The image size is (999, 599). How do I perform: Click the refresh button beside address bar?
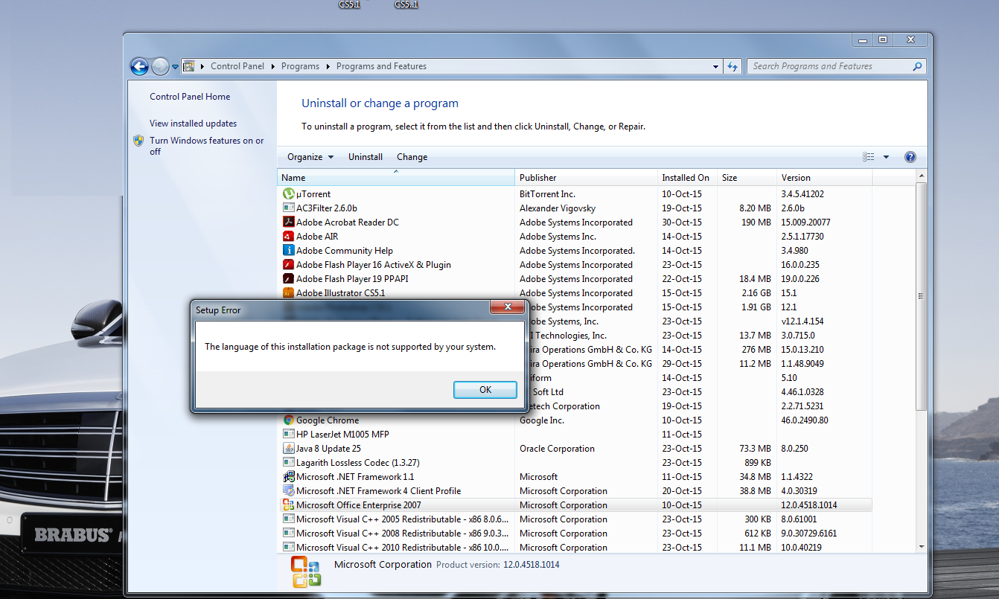pos(733,66)
